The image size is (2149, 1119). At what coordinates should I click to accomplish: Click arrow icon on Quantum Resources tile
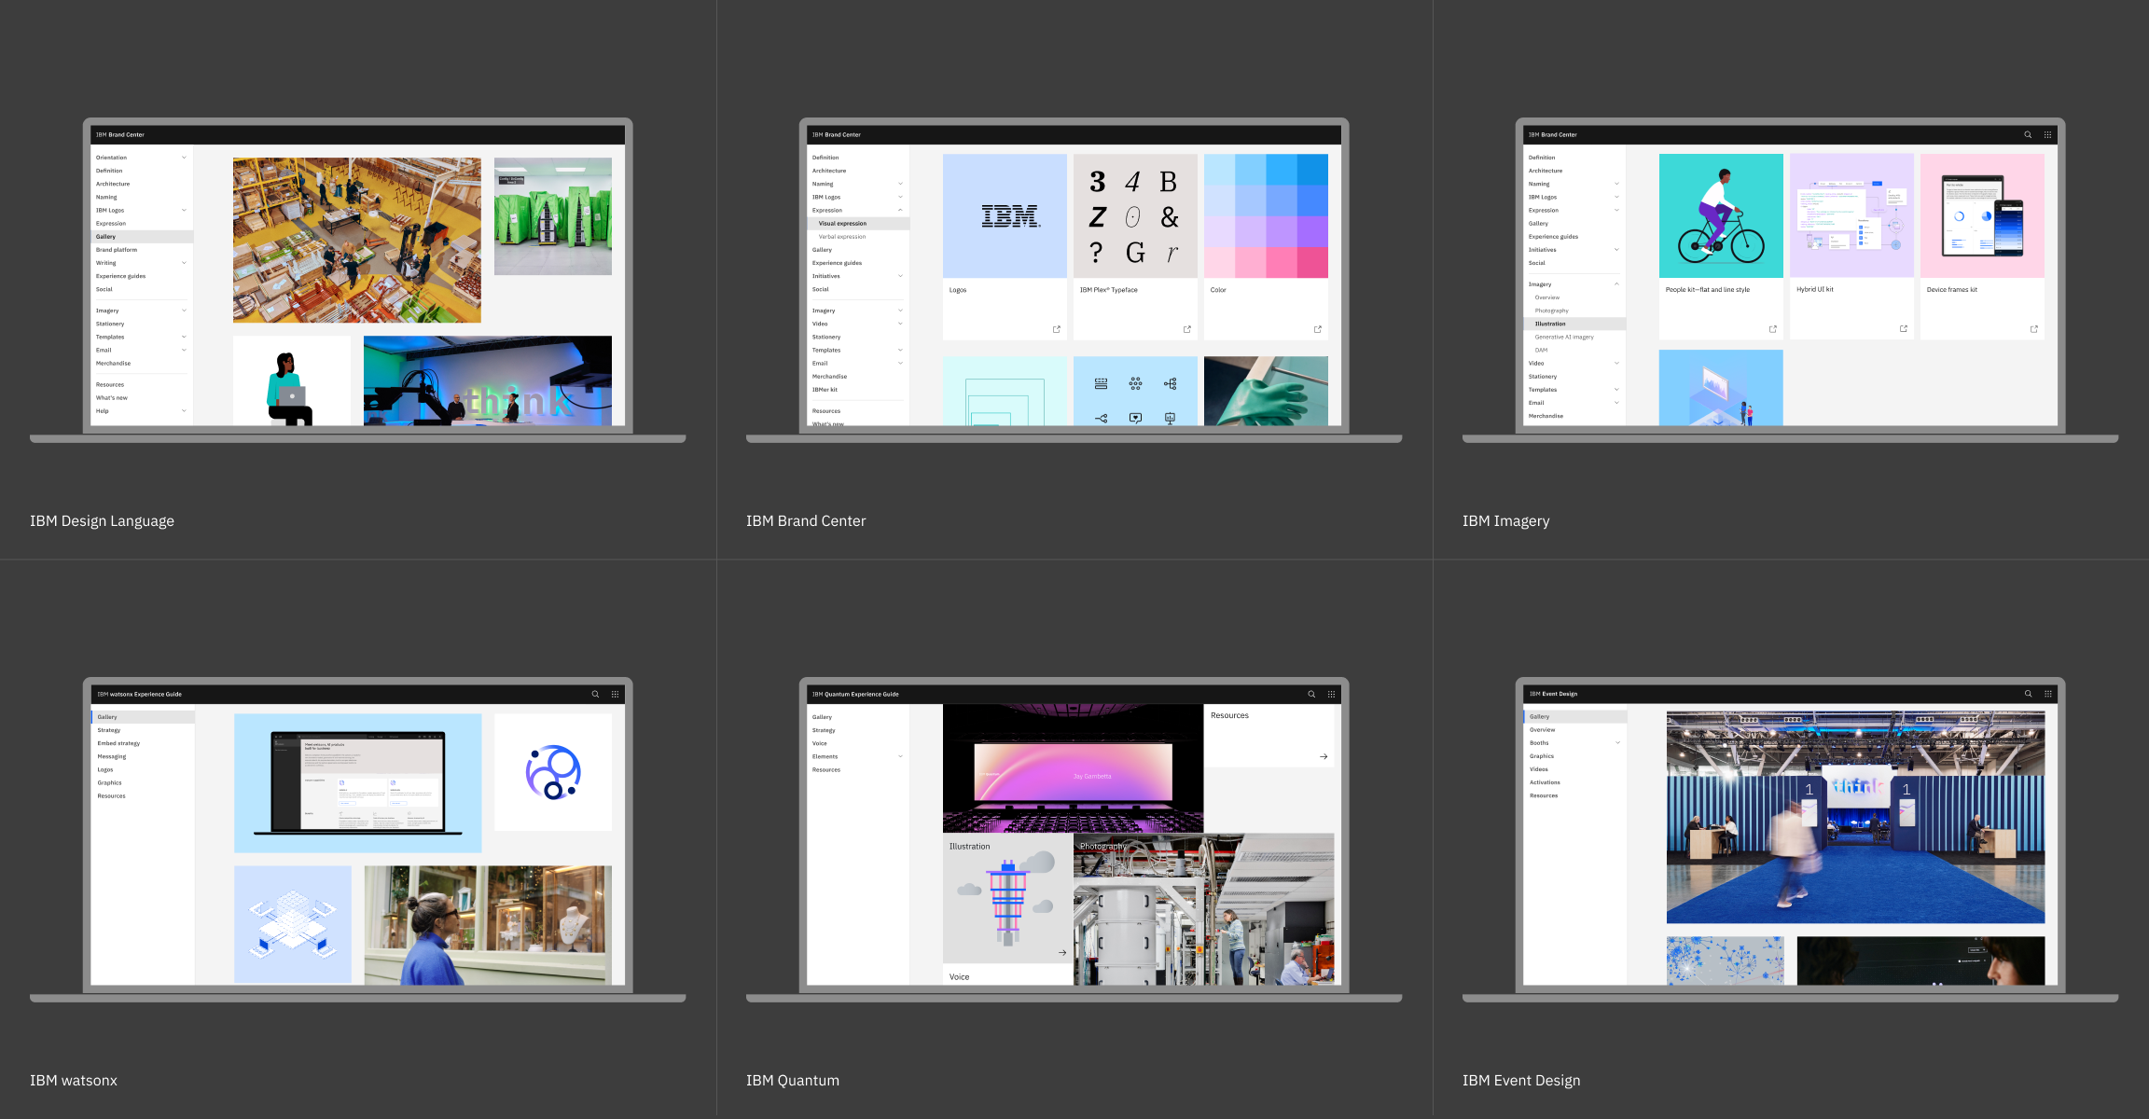1324,756
